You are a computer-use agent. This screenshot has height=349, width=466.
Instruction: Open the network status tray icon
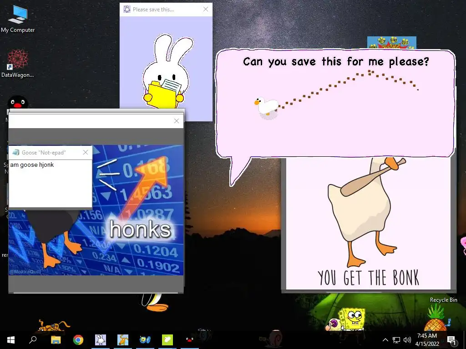click(x=396, y=340)
